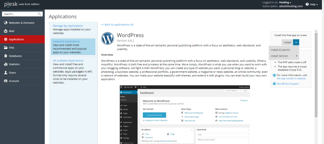Open the Account section
This screenshot has width=324, height=144.
pyautogui.click(x=22, y=81)
